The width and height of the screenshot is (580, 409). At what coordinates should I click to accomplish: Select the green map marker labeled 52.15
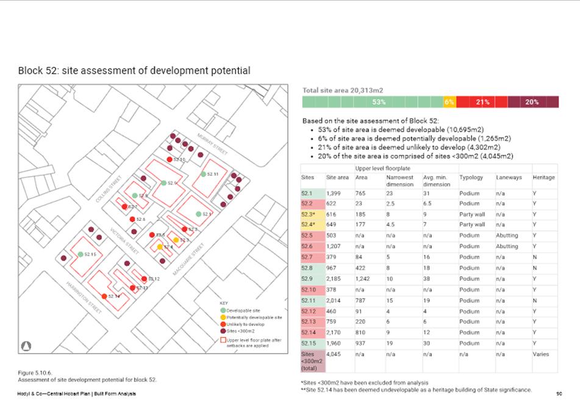pos(81,254)
